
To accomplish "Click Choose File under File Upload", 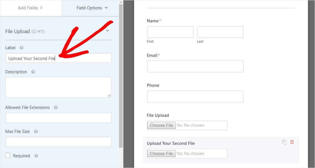I will 161,125.
